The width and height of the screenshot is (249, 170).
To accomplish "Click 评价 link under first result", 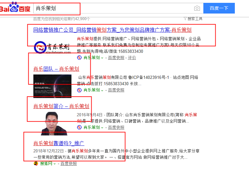I will coord(132,58).
